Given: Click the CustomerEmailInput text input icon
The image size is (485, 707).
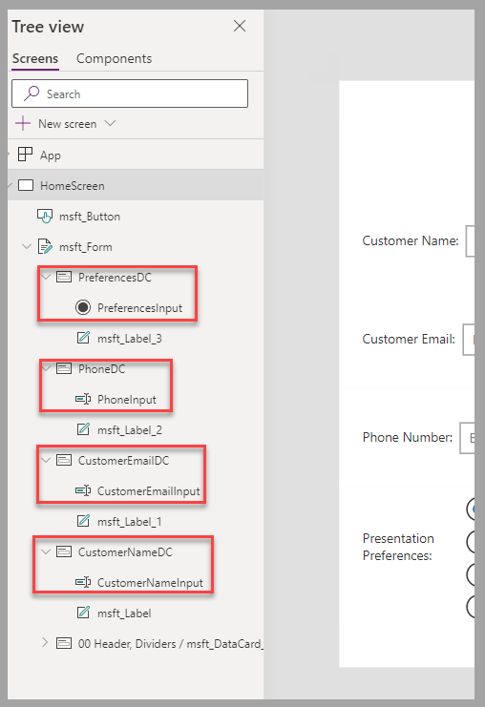Looking at the screenshot, I should pos(83,490).
